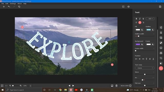
Task: Click the Frame width slider handle
Action: 136,51
